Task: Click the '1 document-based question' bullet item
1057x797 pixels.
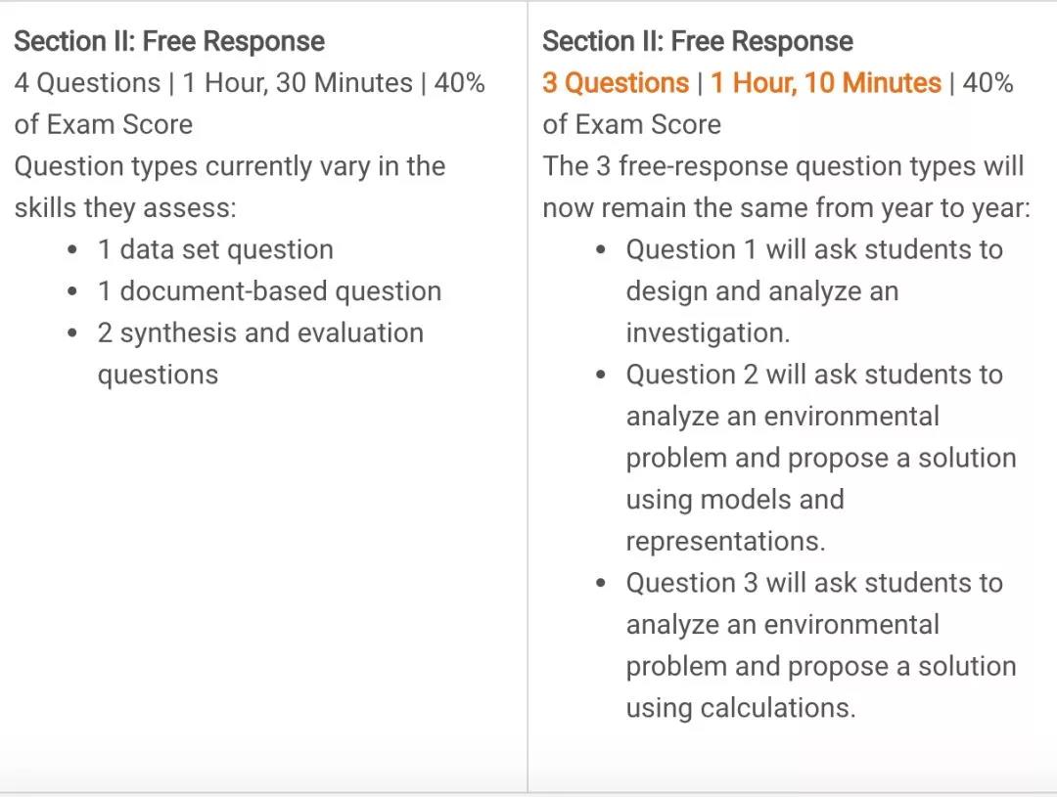Action: tap(270, 291)
